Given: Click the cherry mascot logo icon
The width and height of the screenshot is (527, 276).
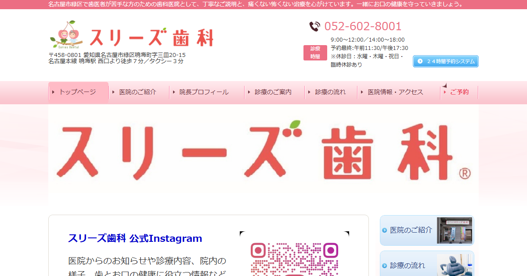Looking at the screenshot, I should pos(67,34).
